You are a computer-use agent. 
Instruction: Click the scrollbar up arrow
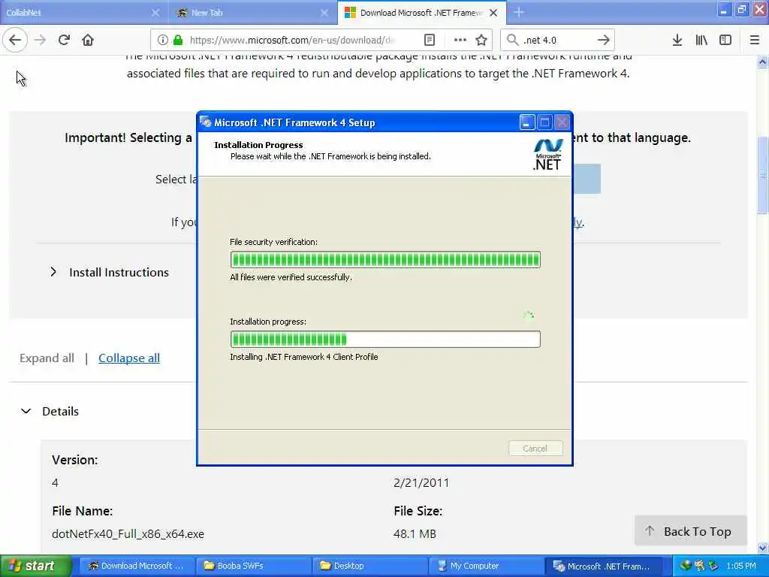762,62
